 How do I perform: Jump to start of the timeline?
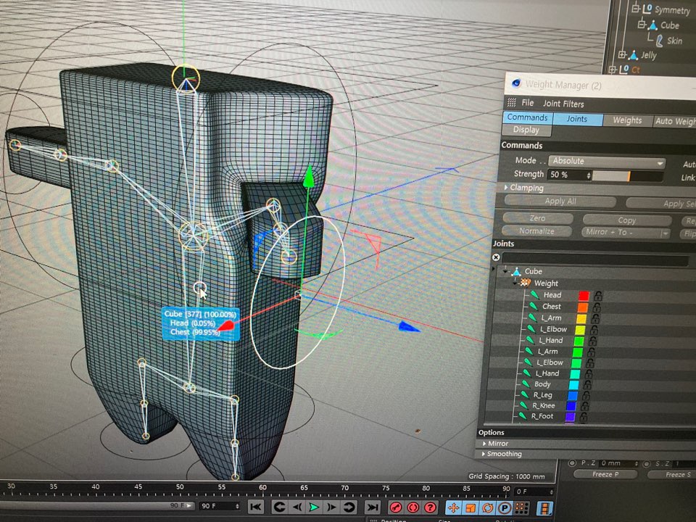(x=255, y=507)
